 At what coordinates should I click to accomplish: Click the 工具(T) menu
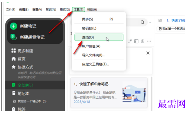pos(79,10)
